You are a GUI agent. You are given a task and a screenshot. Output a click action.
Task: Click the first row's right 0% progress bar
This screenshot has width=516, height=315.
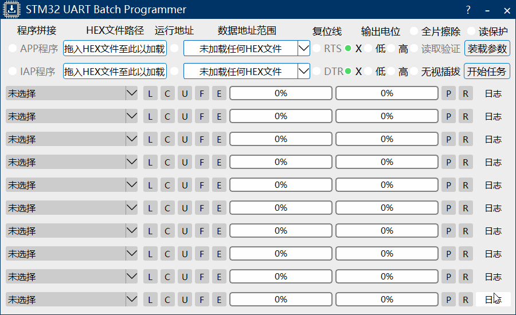[387, 93]
